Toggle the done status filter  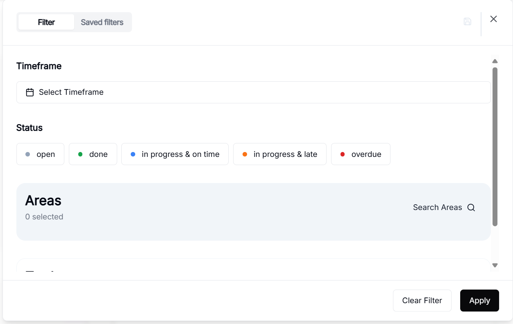[x=93, y=154]
